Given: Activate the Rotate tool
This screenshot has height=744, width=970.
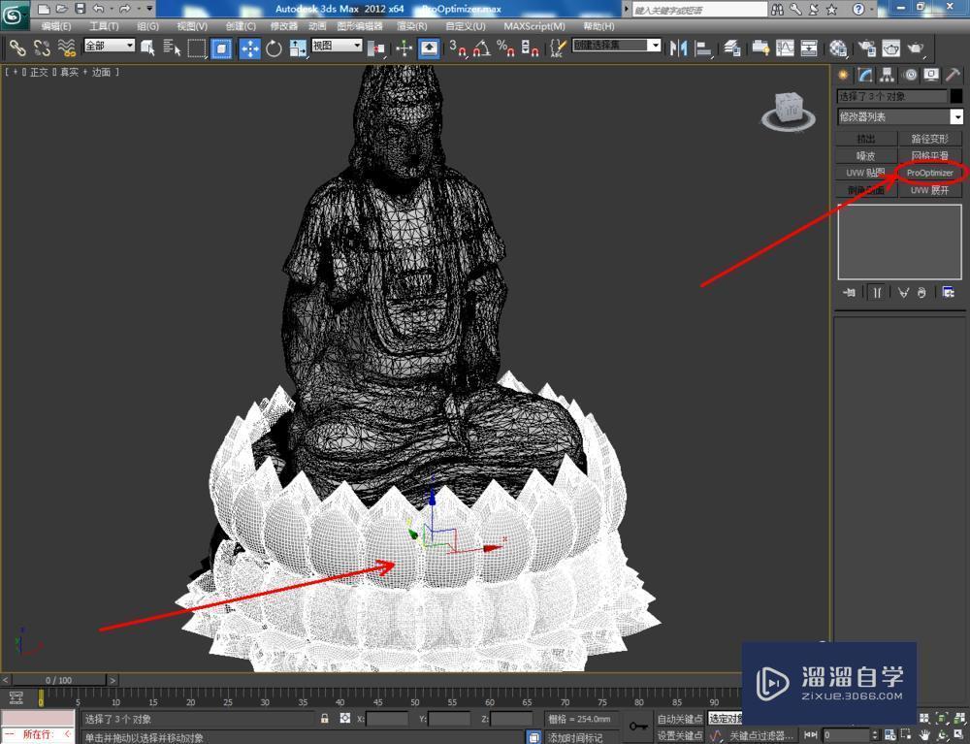Looking at the screenshot, I should (274, 45).
